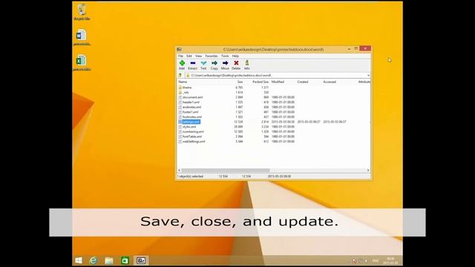Sort by the Modified column header
The width and height of the screenshot is (475, 267).
click(278, 82)
